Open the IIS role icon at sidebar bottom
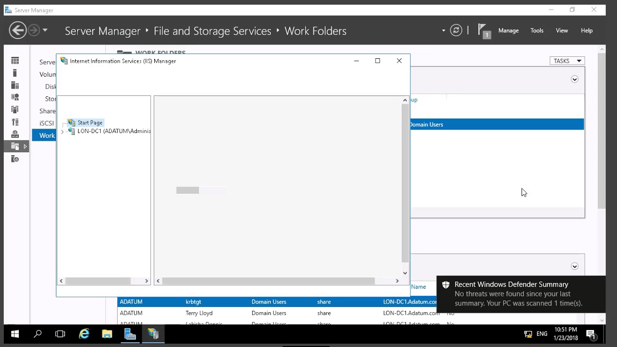The height and width of the screenshot is (347, 617). tap(15, 159)
